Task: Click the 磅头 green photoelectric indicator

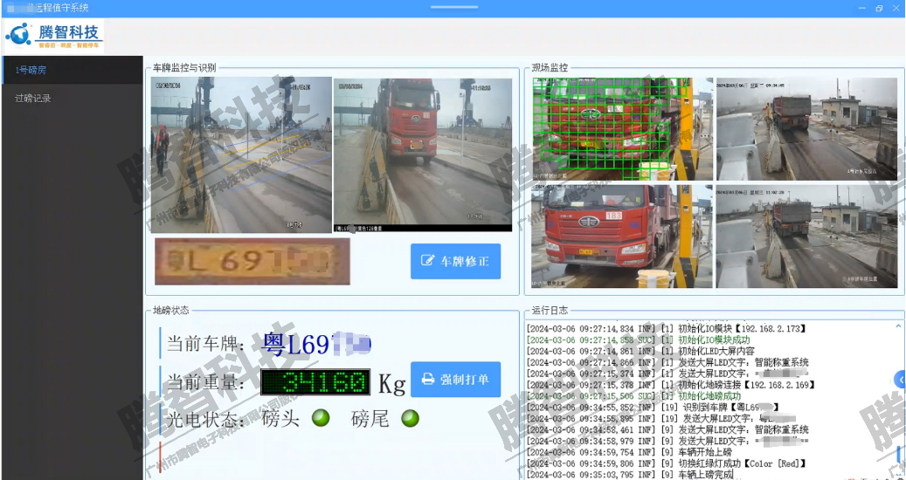Action: pyautogui.click(x=321, y=419)
